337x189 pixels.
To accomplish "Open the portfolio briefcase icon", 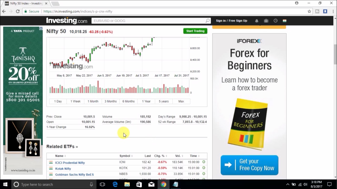I will tap(266, 21).
